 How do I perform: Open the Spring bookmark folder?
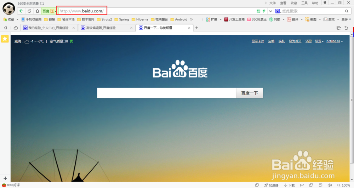(122, 19)
